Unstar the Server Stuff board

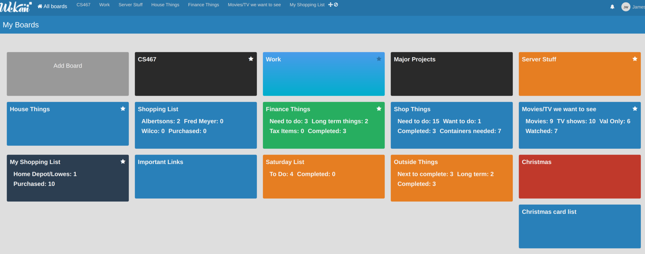pos(635,59)
